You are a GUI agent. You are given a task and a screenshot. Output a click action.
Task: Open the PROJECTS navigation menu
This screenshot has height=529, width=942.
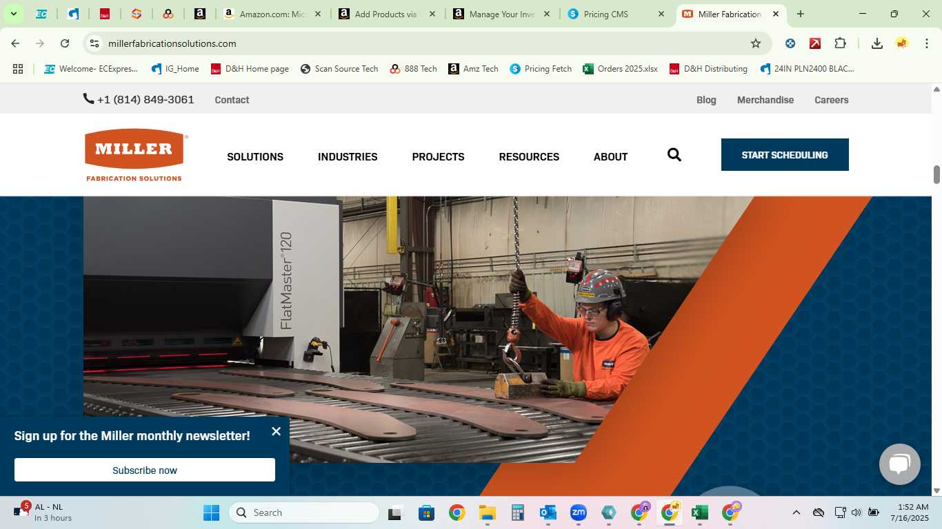tap(438, 157)
